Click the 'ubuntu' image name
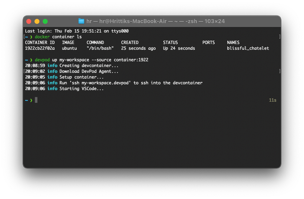Viewport: 304px width, 199px height. [70, 48]
